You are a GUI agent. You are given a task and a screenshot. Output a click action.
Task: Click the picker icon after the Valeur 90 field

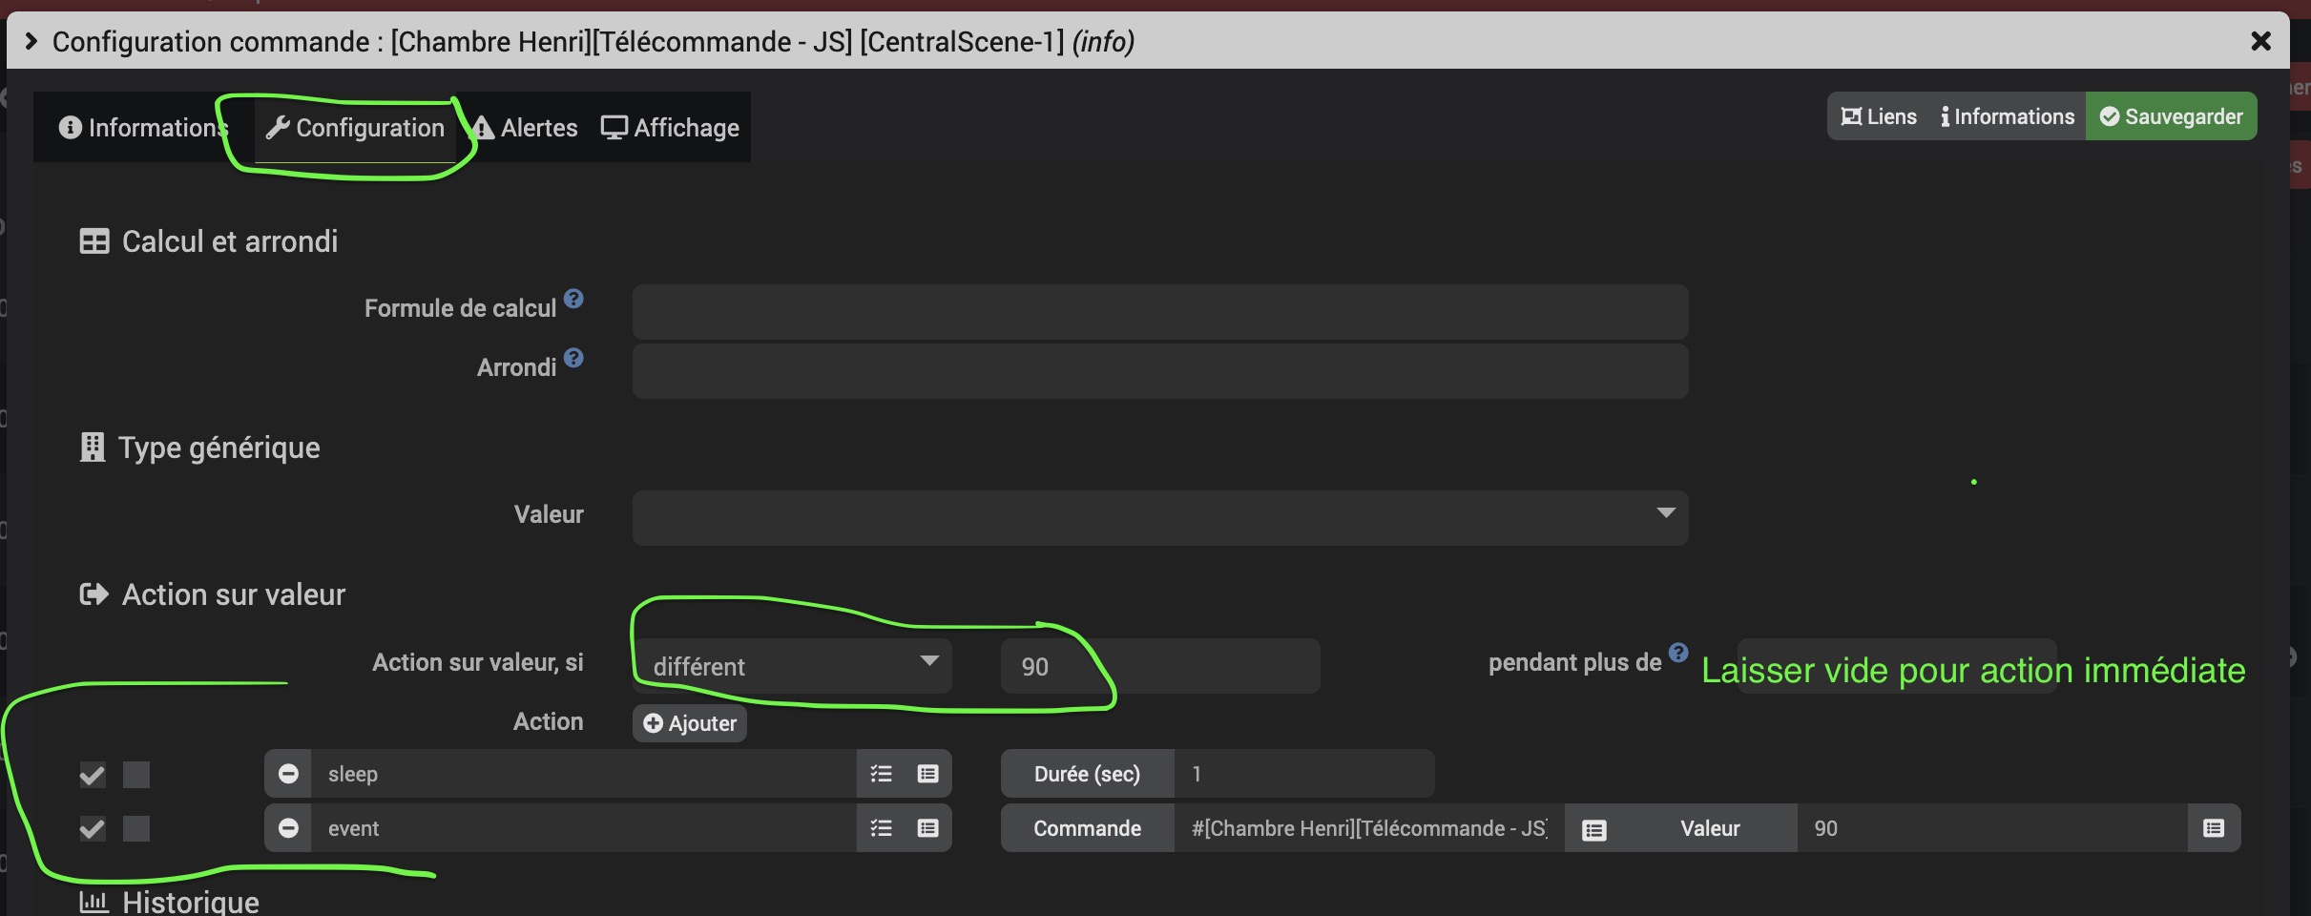(x=2214, y=828)
